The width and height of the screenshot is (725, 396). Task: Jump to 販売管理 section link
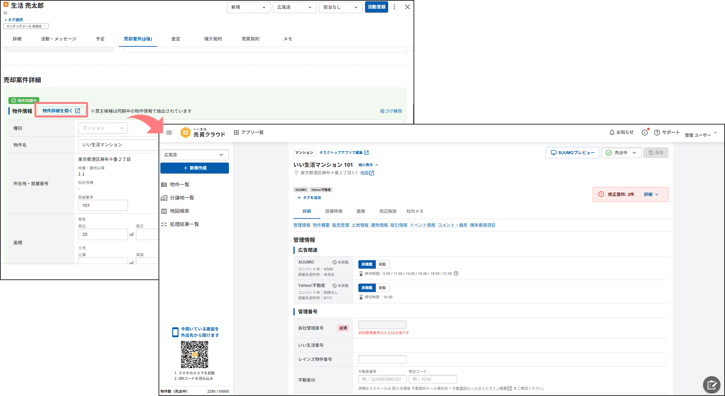(x=340, y=225)
